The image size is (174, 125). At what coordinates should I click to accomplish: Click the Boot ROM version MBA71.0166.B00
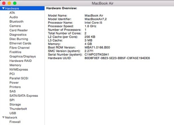click(97, 47)
